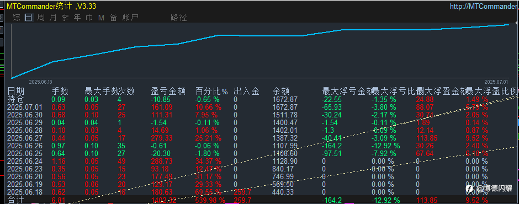Click balance value 1387.32
Screen dimensions: 519x204
(x=285, y=138)
